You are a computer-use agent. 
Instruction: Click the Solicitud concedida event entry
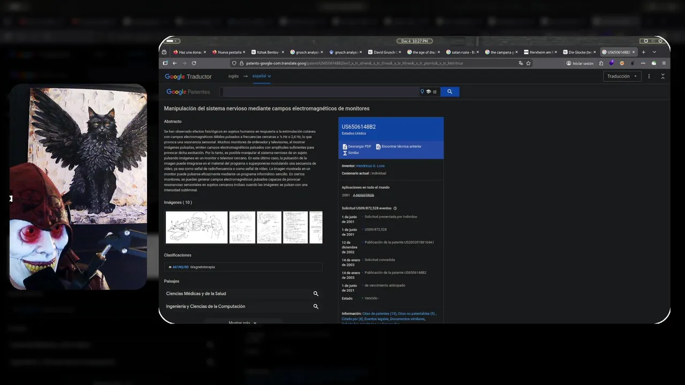point(379,260)
